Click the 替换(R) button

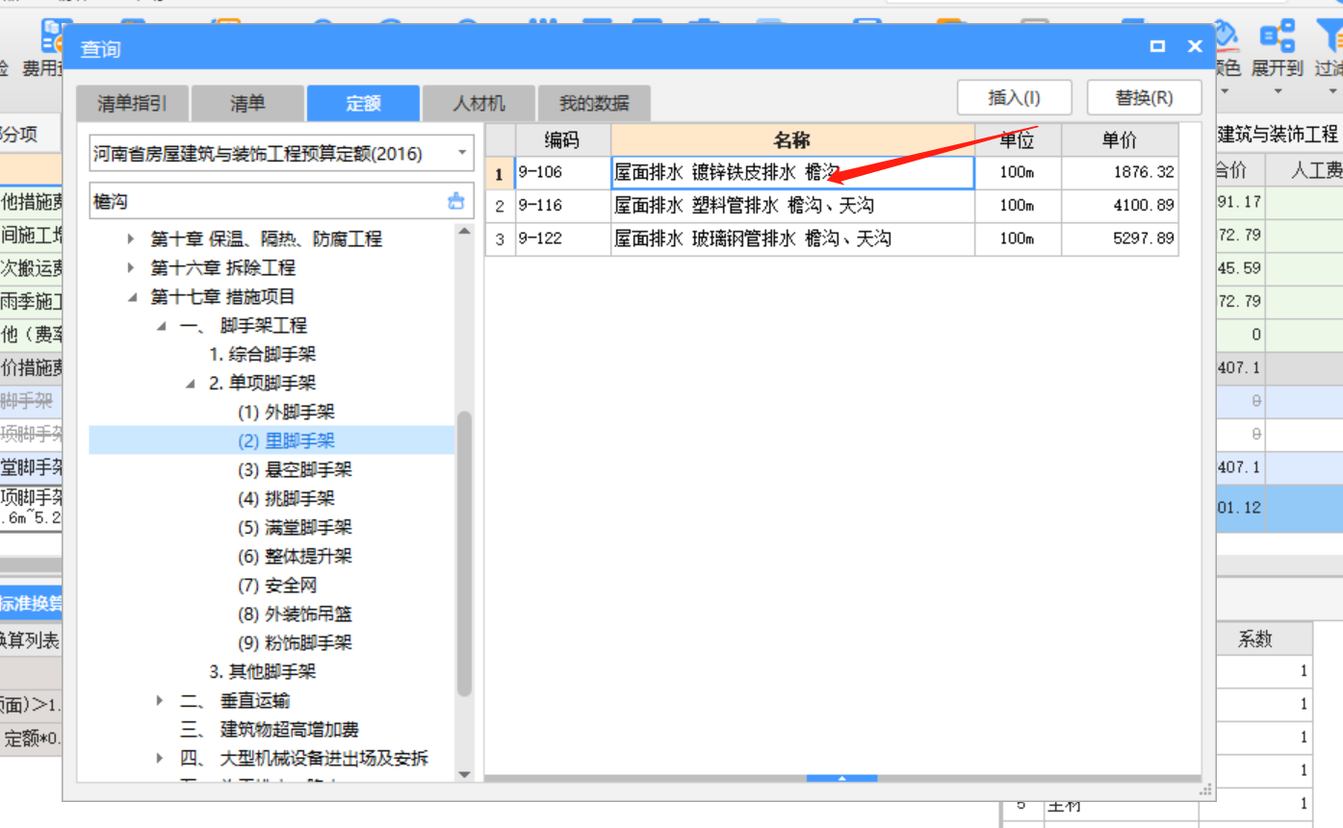[x=1144, y=98]
